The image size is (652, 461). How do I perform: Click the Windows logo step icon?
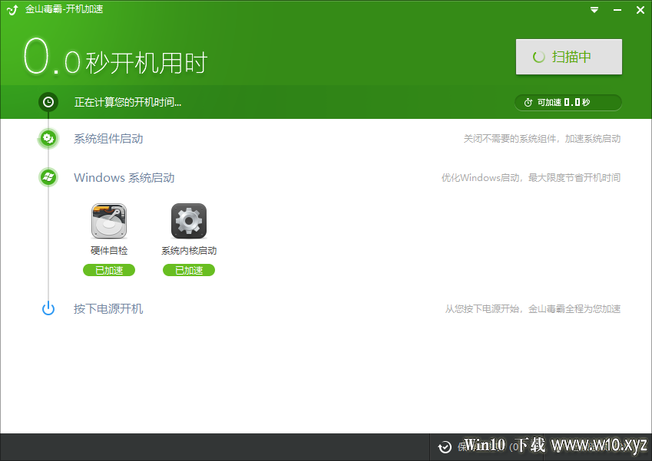(x=48, y=177)
